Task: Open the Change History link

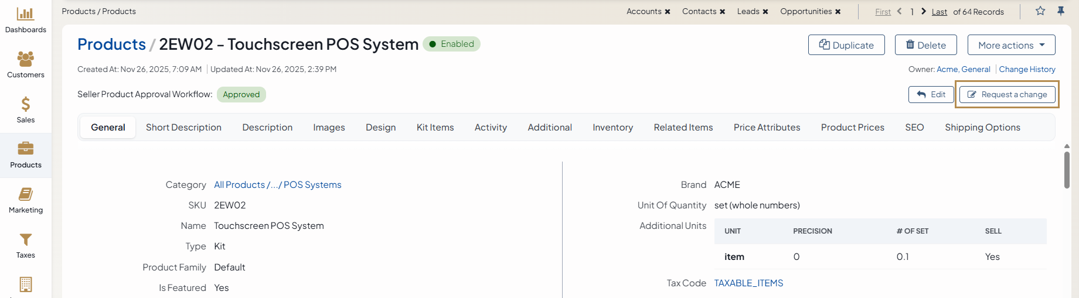Action: 1027,69
